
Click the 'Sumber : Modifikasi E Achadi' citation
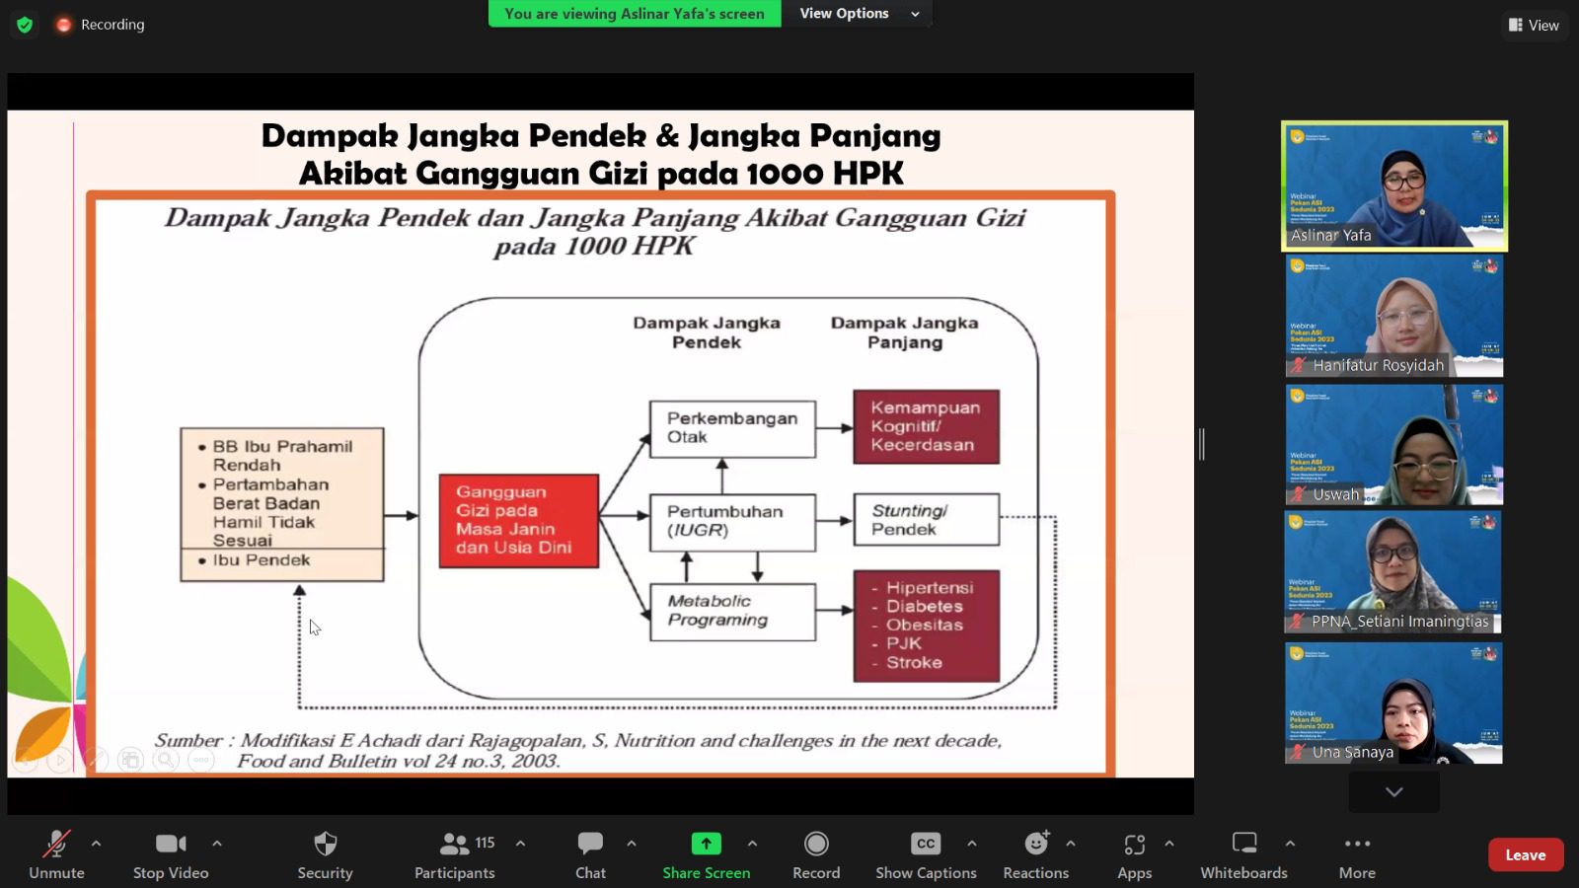coord(578,751)
